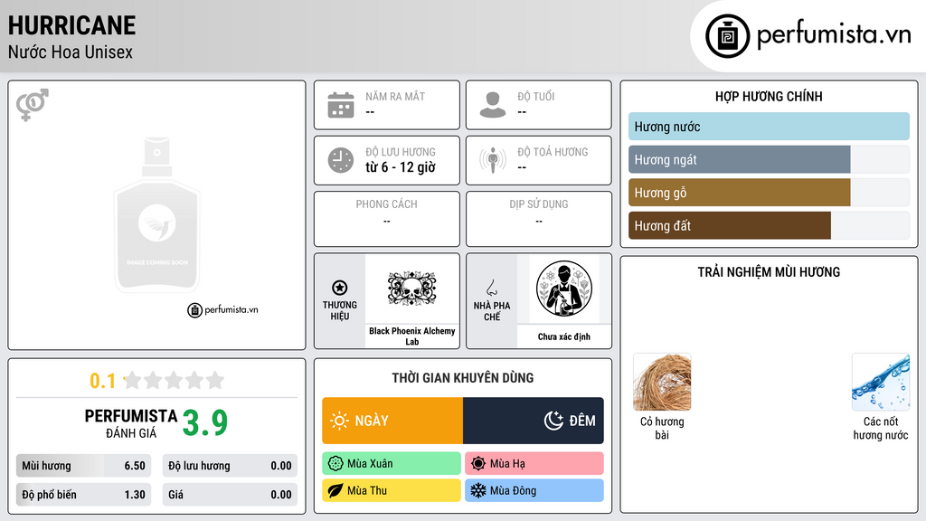Click the Độ phổ biến 1.30 score row
926x521 pixels.
84,495
